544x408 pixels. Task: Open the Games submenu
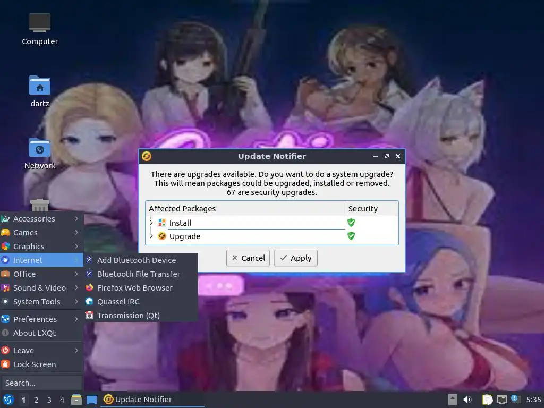(41, 233)
